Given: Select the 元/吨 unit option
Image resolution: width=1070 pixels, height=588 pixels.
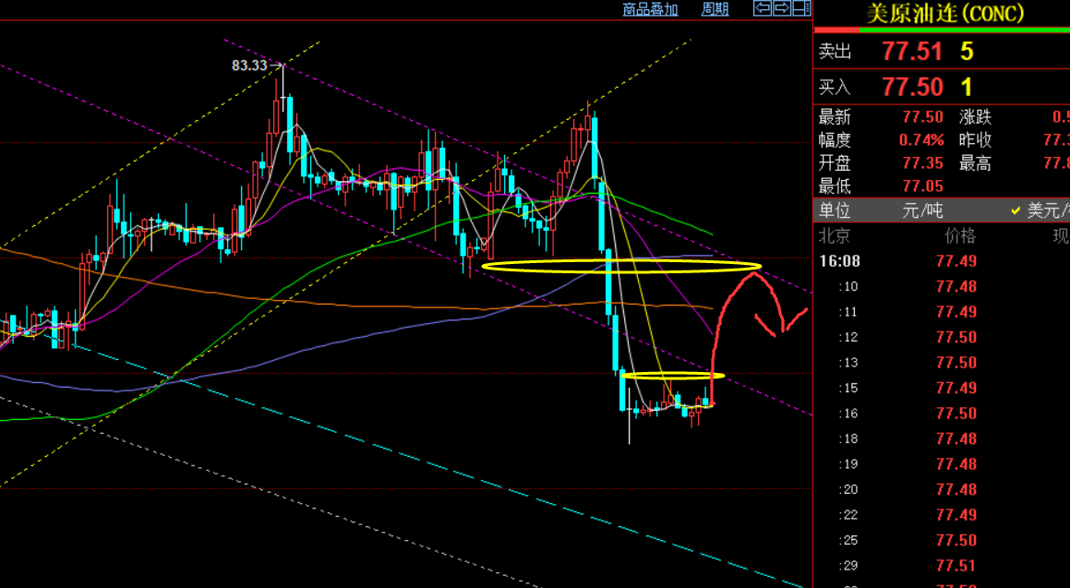Looking at the screenshot, I should point(922,210).
